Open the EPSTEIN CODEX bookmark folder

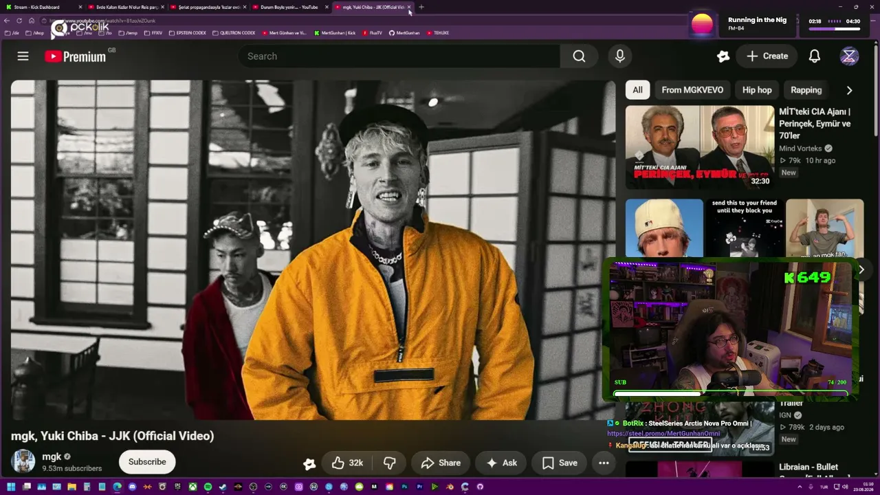[x=187, y=32]
